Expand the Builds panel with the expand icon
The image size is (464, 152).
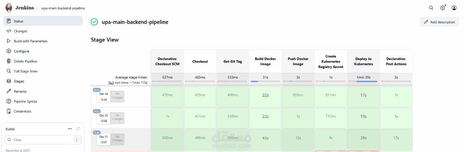(78, 129)
